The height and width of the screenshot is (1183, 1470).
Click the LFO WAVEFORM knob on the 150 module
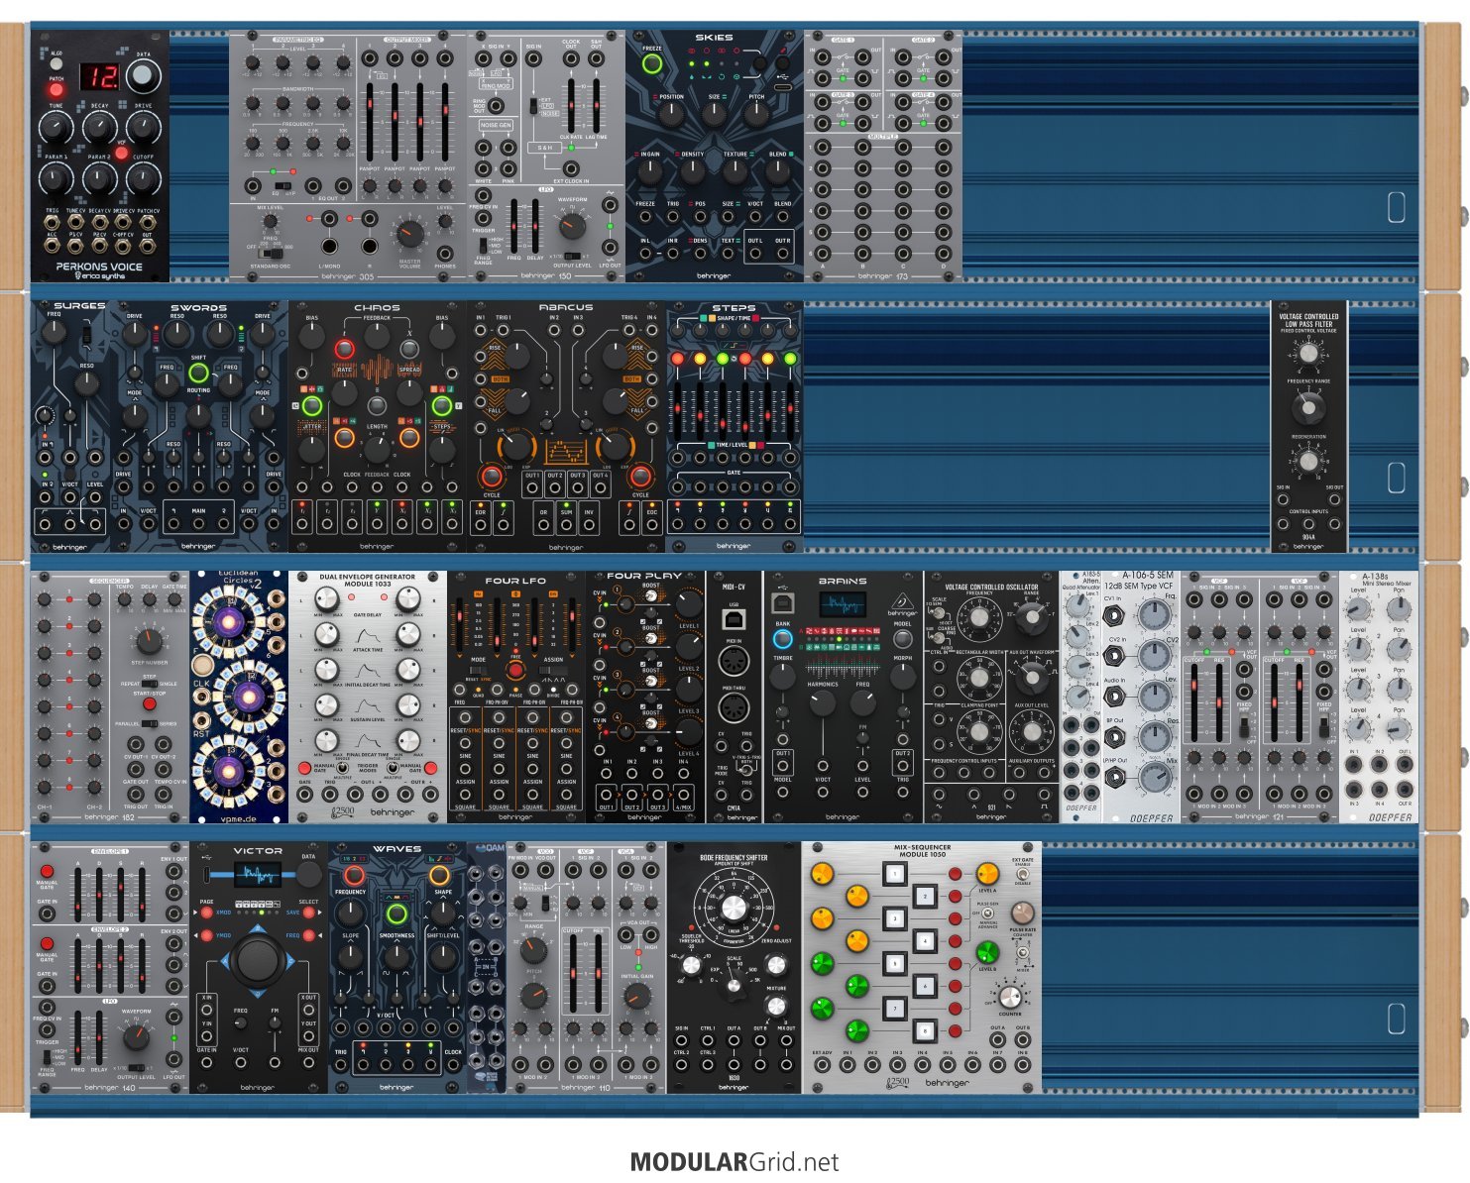coord(572,226)
